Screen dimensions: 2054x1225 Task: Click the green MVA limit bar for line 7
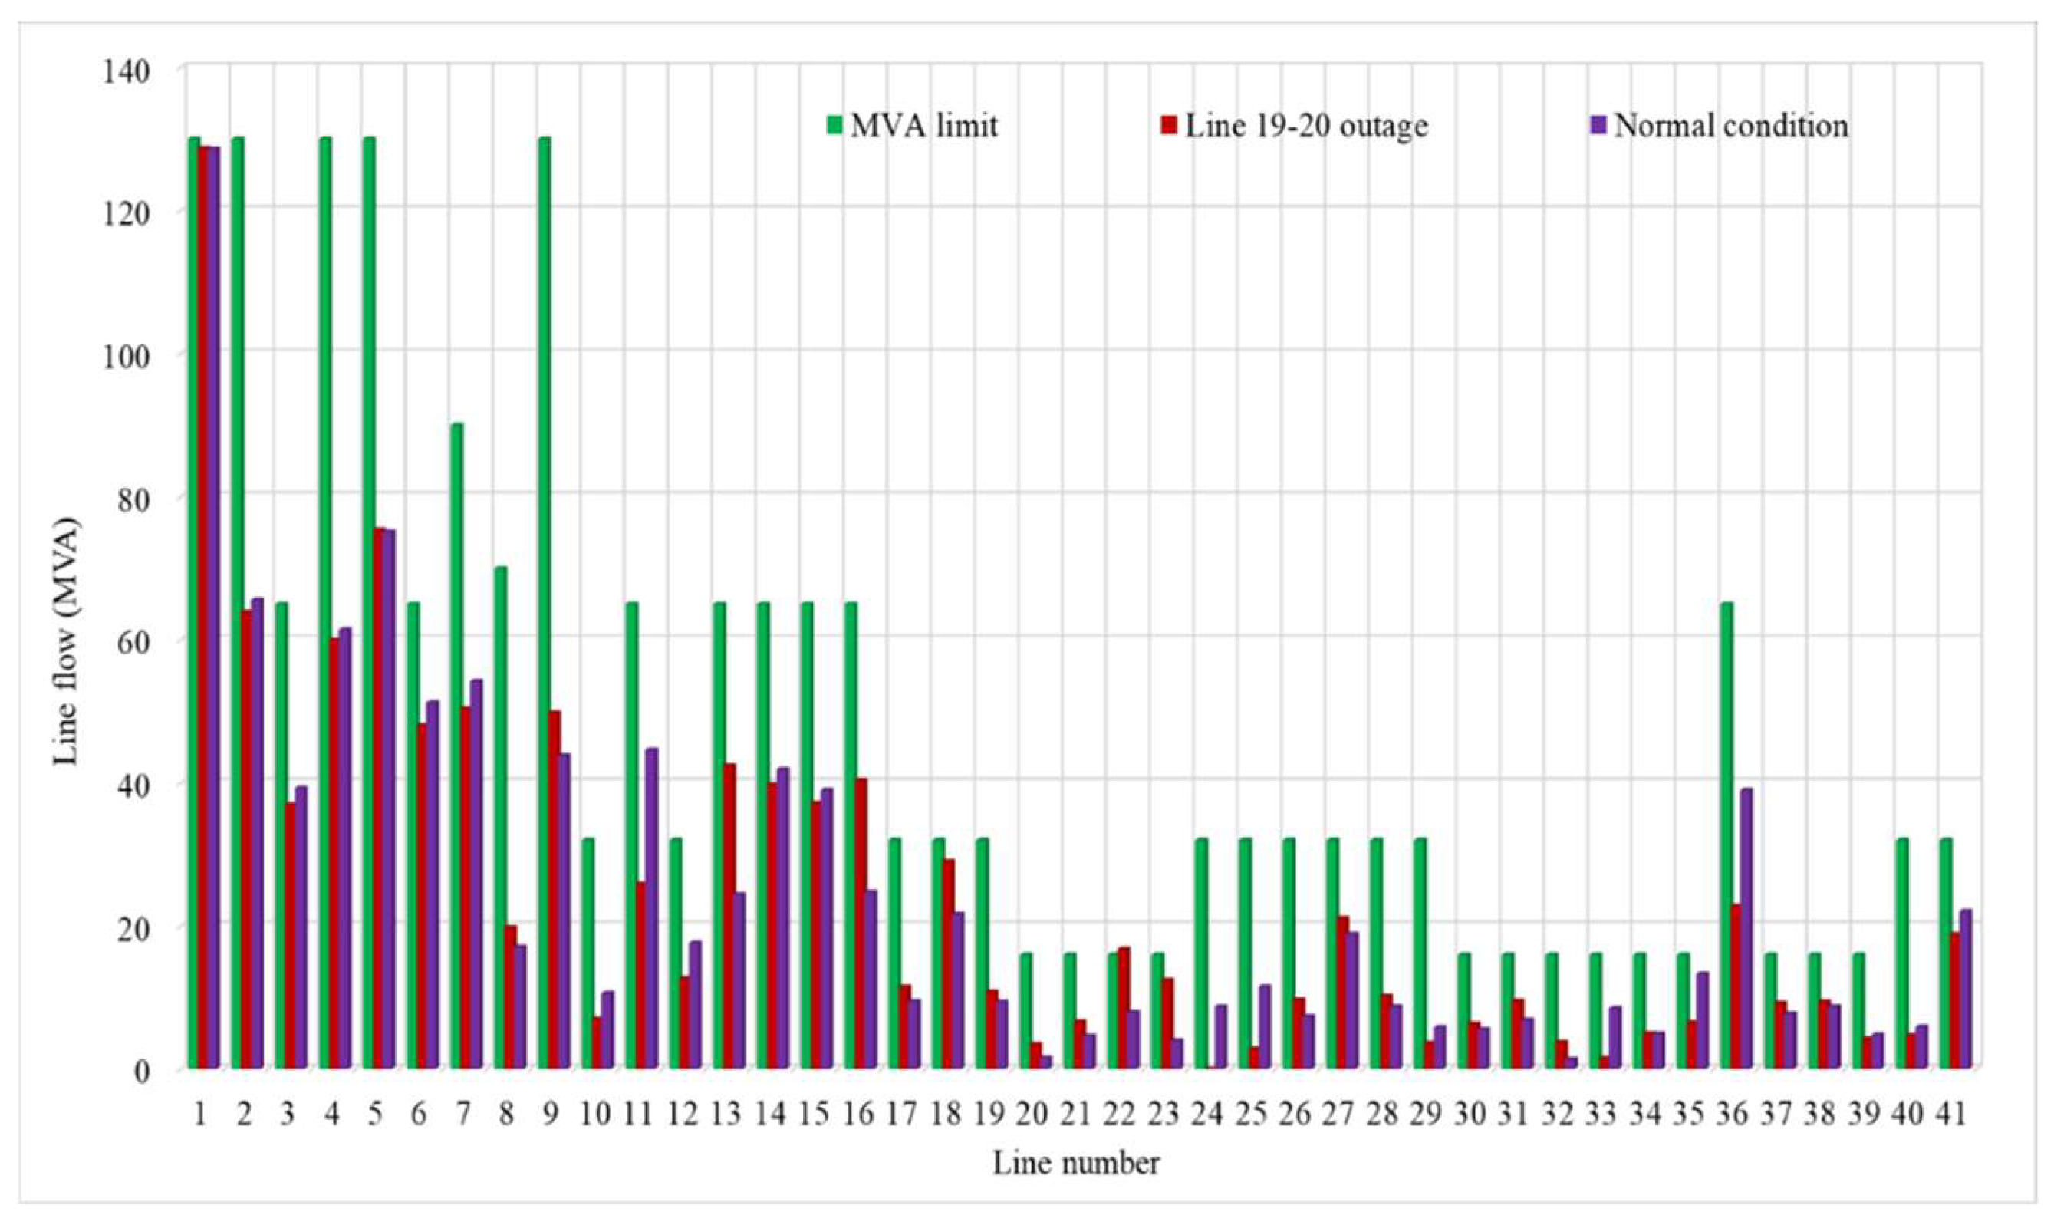[457, 743]
